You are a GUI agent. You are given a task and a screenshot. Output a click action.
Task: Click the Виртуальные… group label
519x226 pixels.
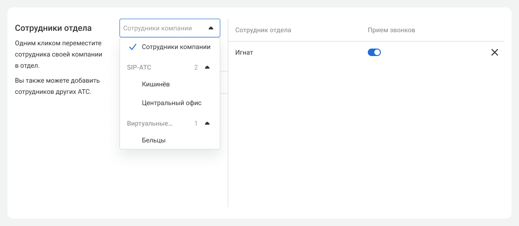149,123
